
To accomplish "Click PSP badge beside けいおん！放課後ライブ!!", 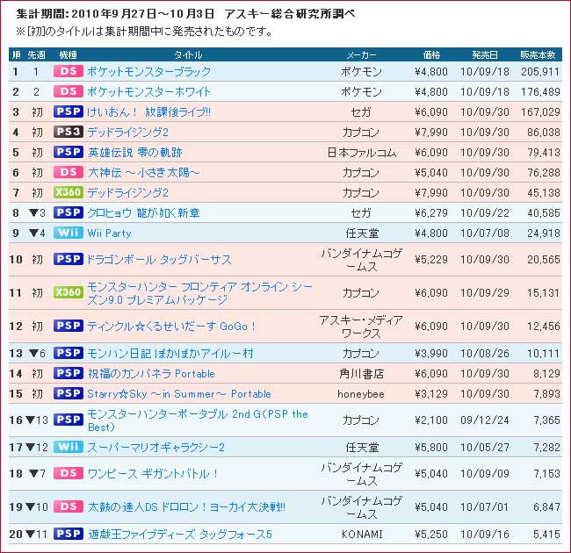I will 69,111.
